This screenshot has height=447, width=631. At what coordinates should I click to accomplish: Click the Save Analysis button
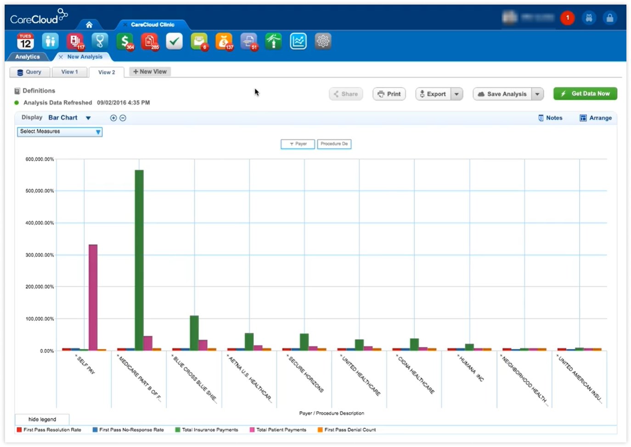tap(503, 94)
